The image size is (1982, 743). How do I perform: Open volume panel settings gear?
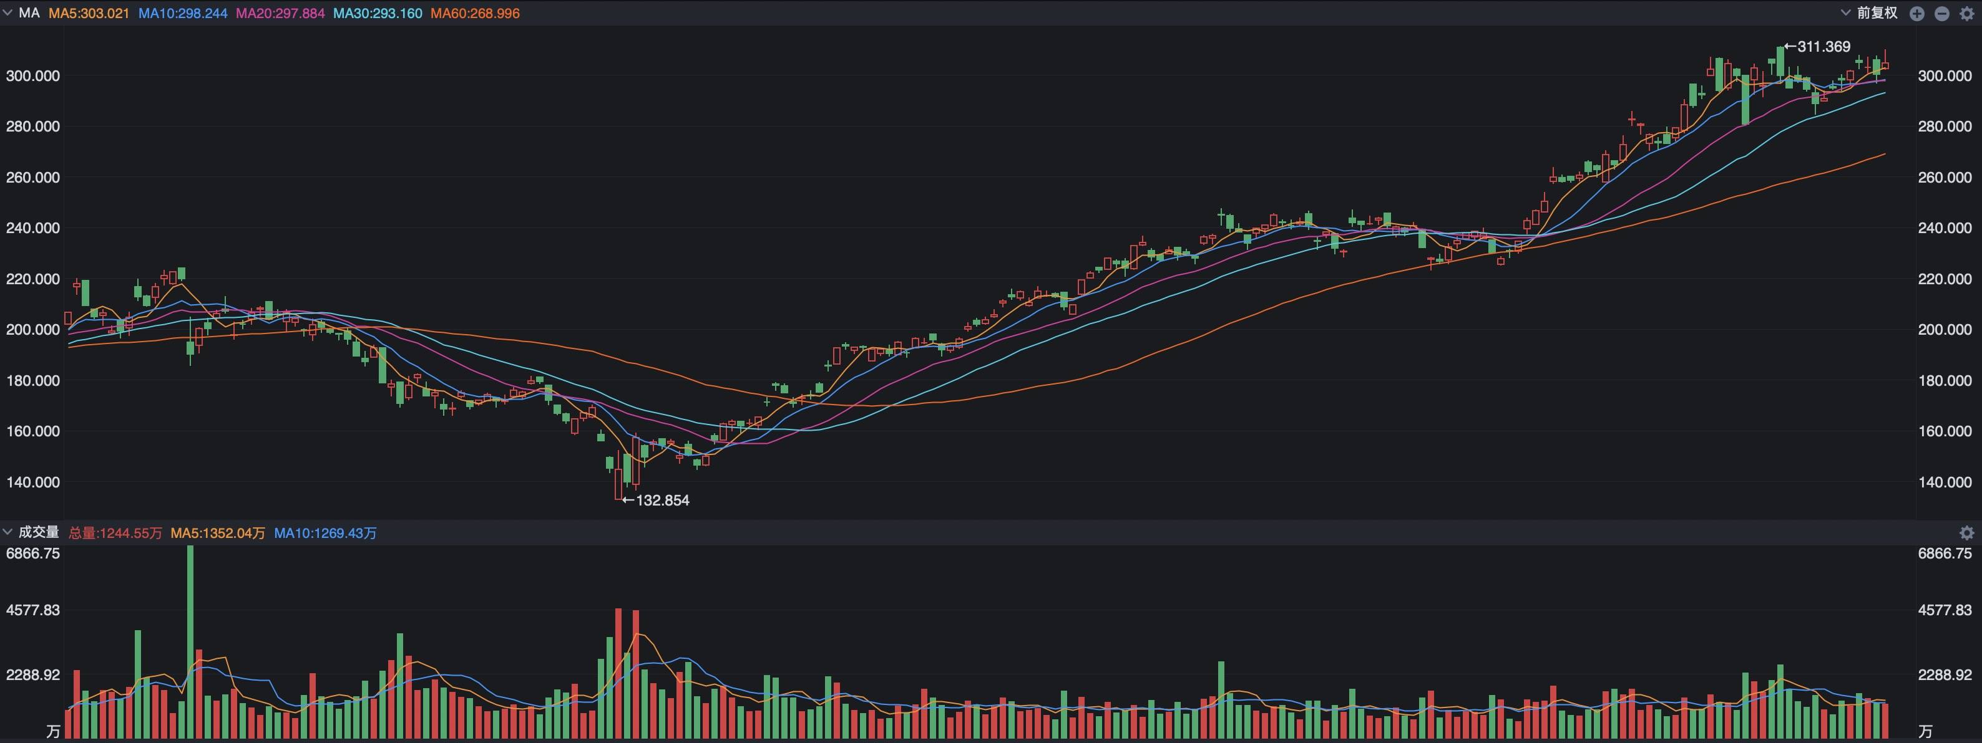pos(1966,532)
